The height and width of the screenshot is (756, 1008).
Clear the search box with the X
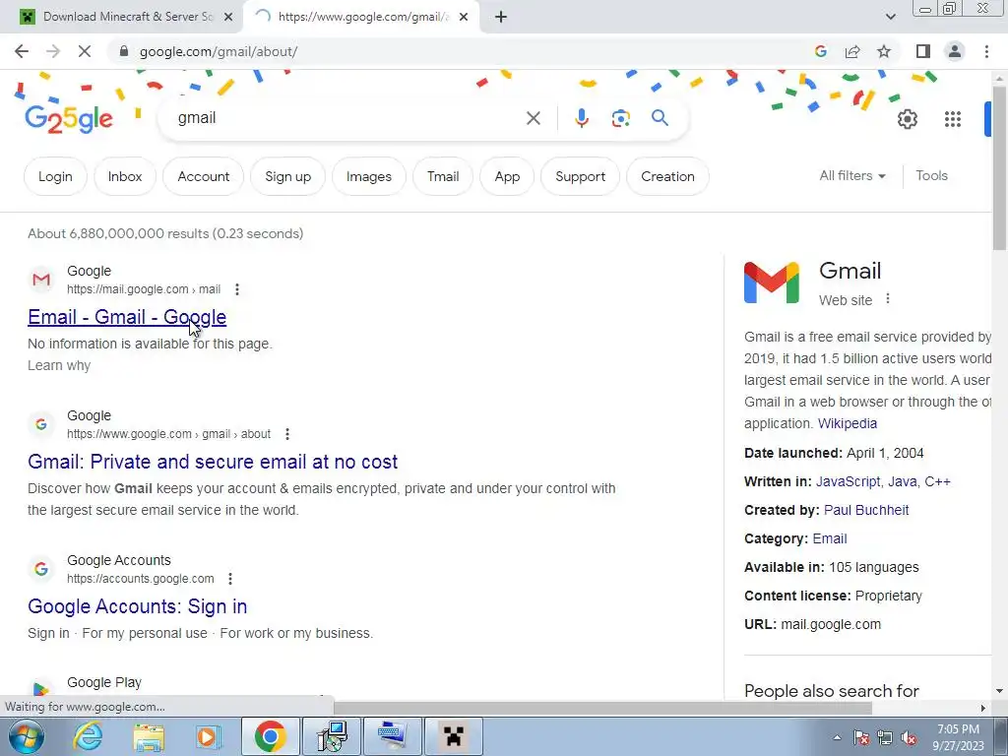click(x=533, y=118)
